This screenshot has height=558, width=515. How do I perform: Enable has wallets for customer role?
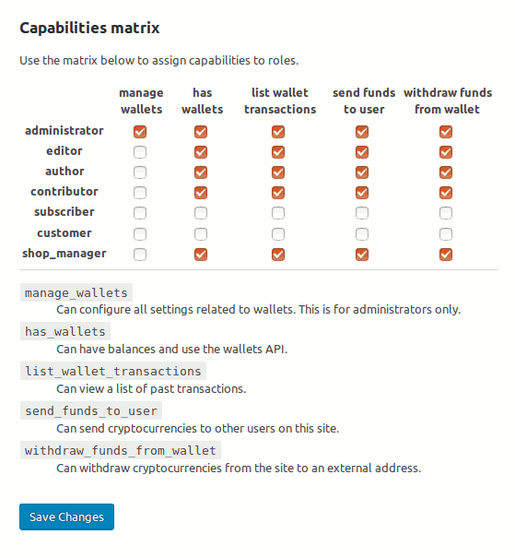[x=201, y=233]
